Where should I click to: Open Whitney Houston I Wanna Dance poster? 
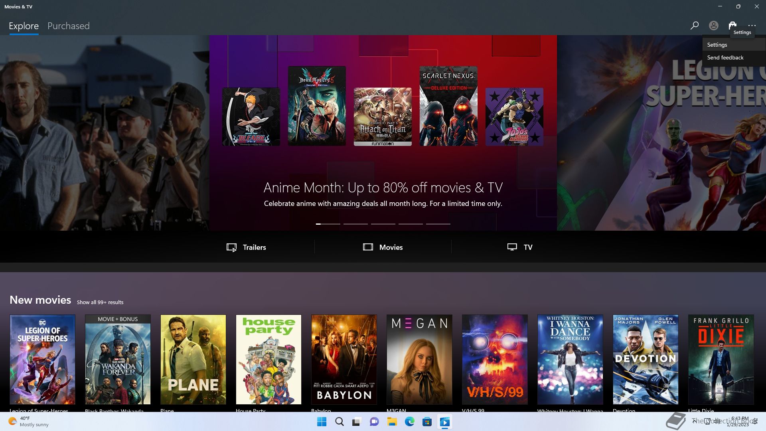(x=570, y=359)
